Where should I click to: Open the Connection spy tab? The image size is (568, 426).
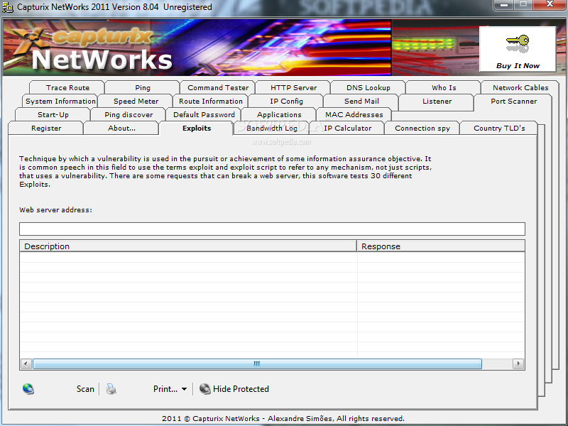(422, 129)
